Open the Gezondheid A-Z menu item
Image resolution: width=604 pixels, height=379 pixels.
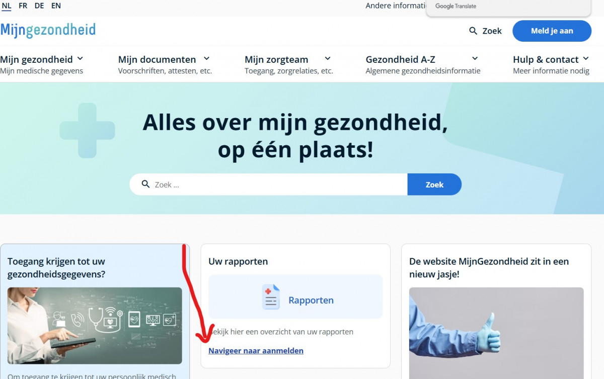[401, 59]
